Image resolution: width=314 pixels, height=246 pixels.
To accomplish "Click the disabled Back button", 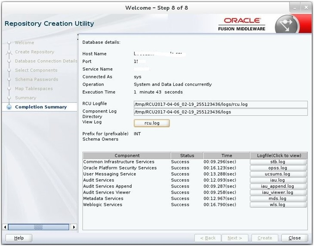I will 208,238.
